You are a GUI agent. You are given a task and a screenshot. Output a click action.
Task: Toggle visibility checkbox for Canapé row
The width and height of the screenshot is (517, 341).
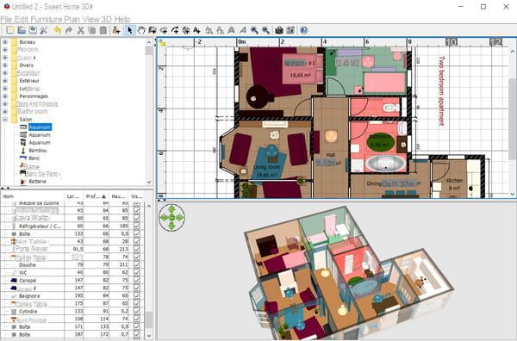136,281
